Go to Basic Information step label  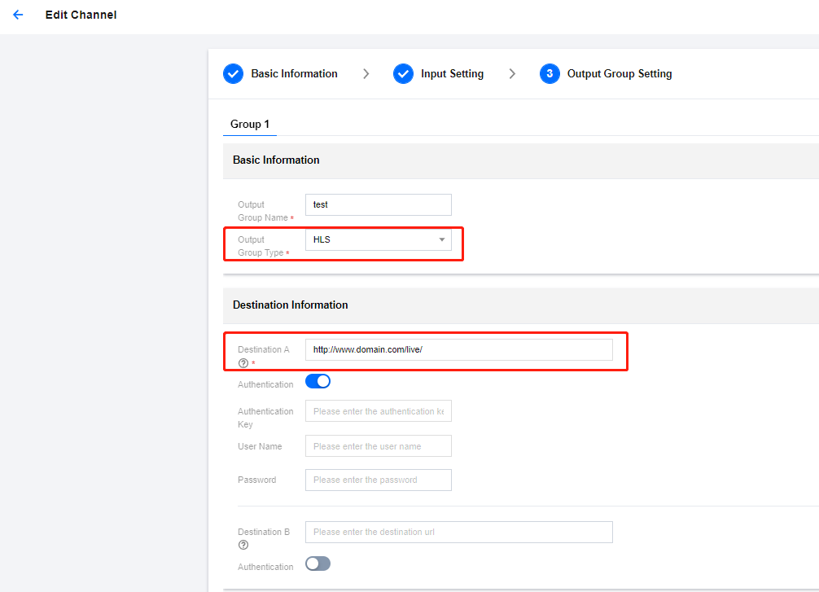click(x=294, y=74)
